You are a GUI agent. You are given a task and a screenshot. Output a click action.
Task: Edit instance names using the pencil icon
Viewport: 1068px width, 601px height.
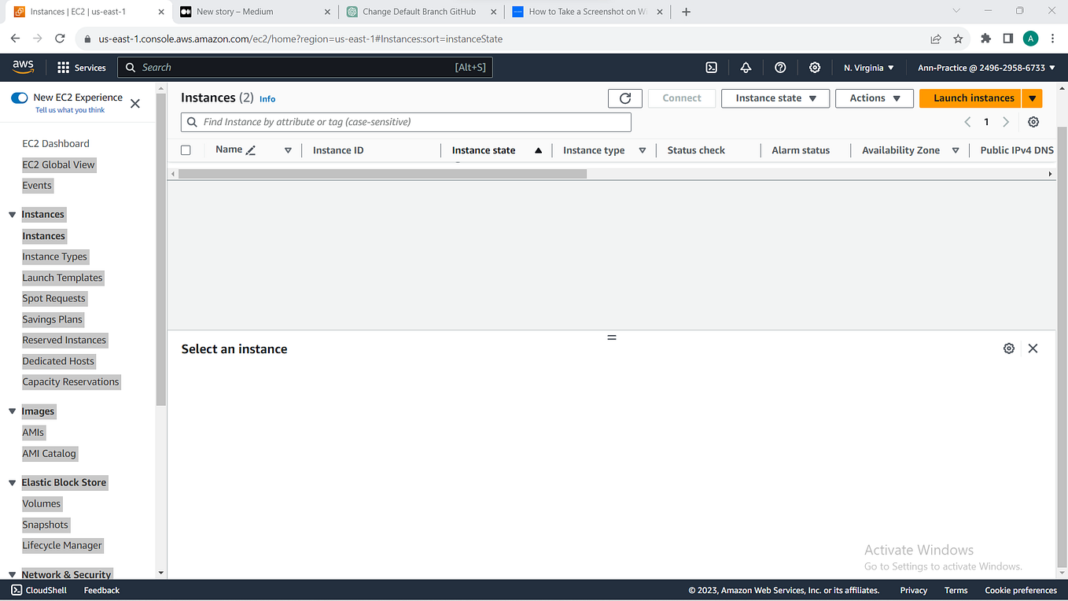(x=251, y=149)
